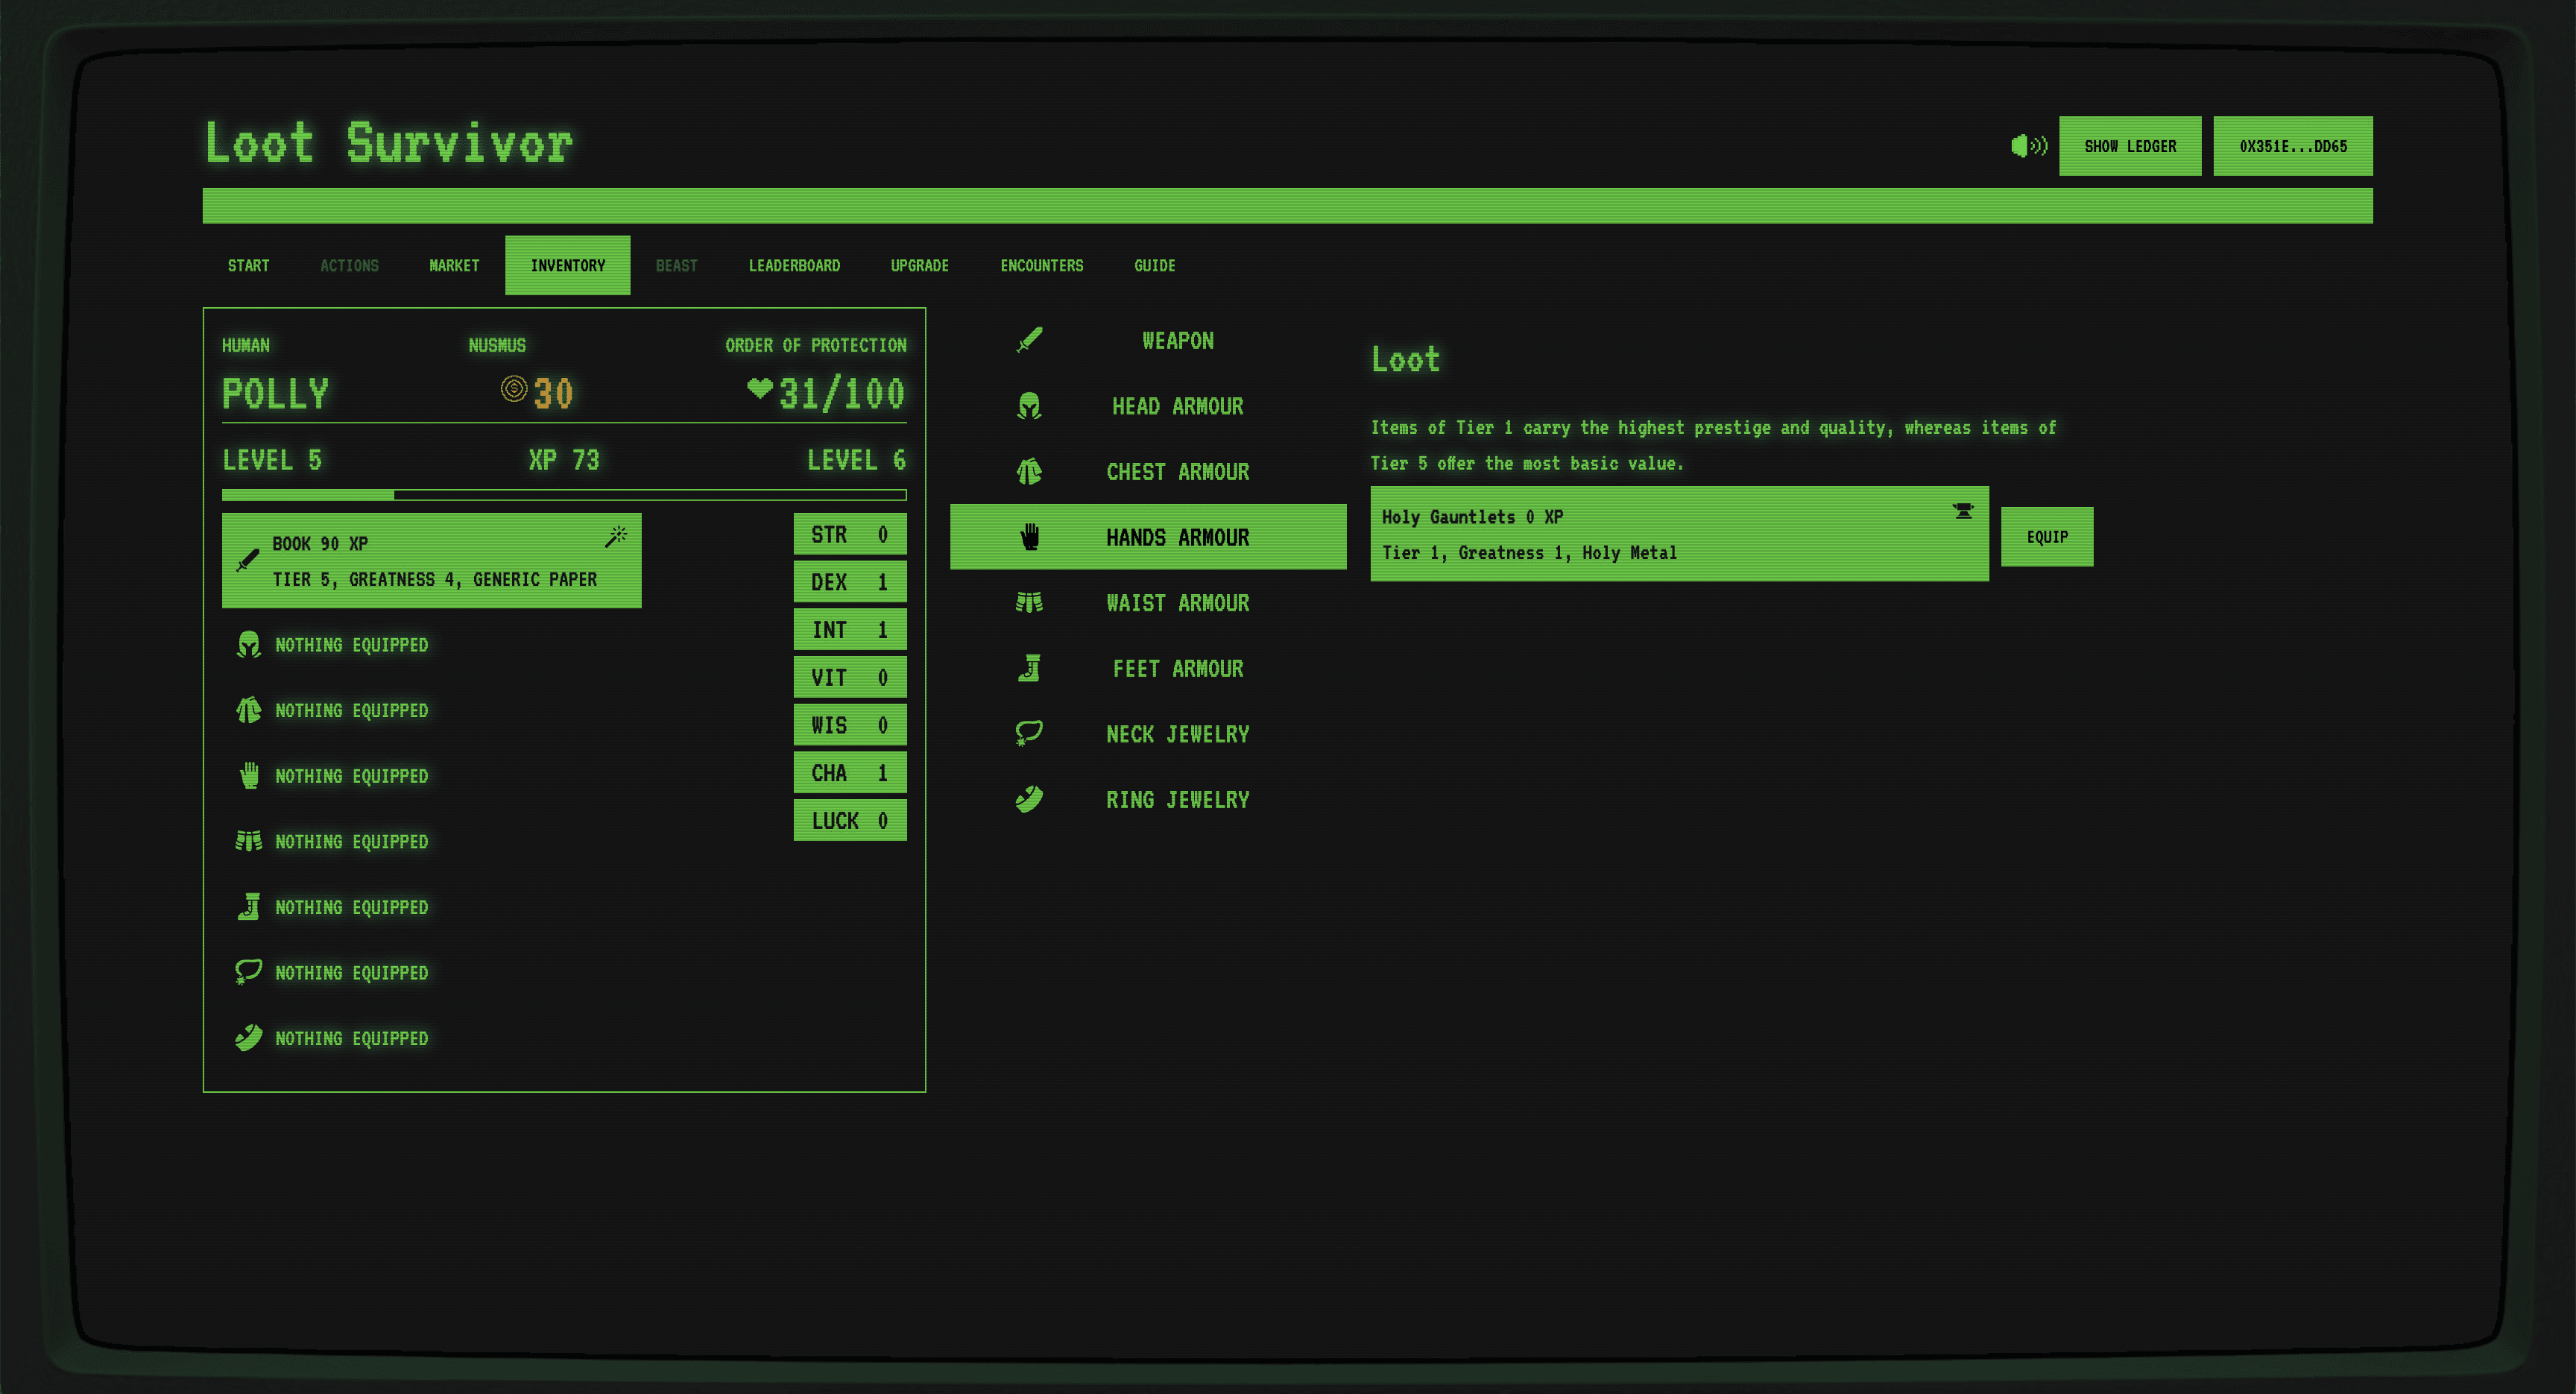Select the Chest Armour category
Screen dimensions: 2576x1394
(1148, 471)
